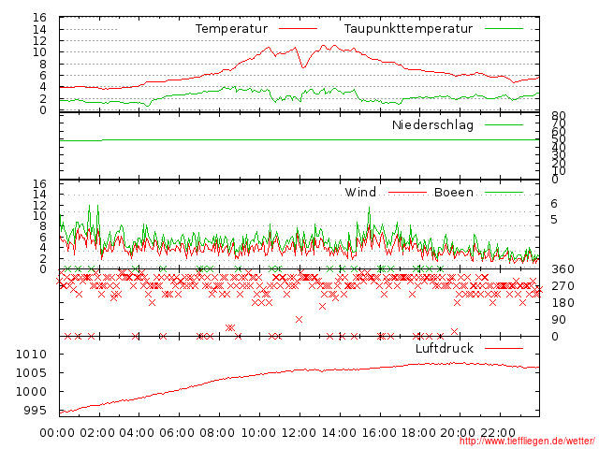Click the 10:00 time axis label
The height and width of the screenshot is (449, 599).
point(258,432)
